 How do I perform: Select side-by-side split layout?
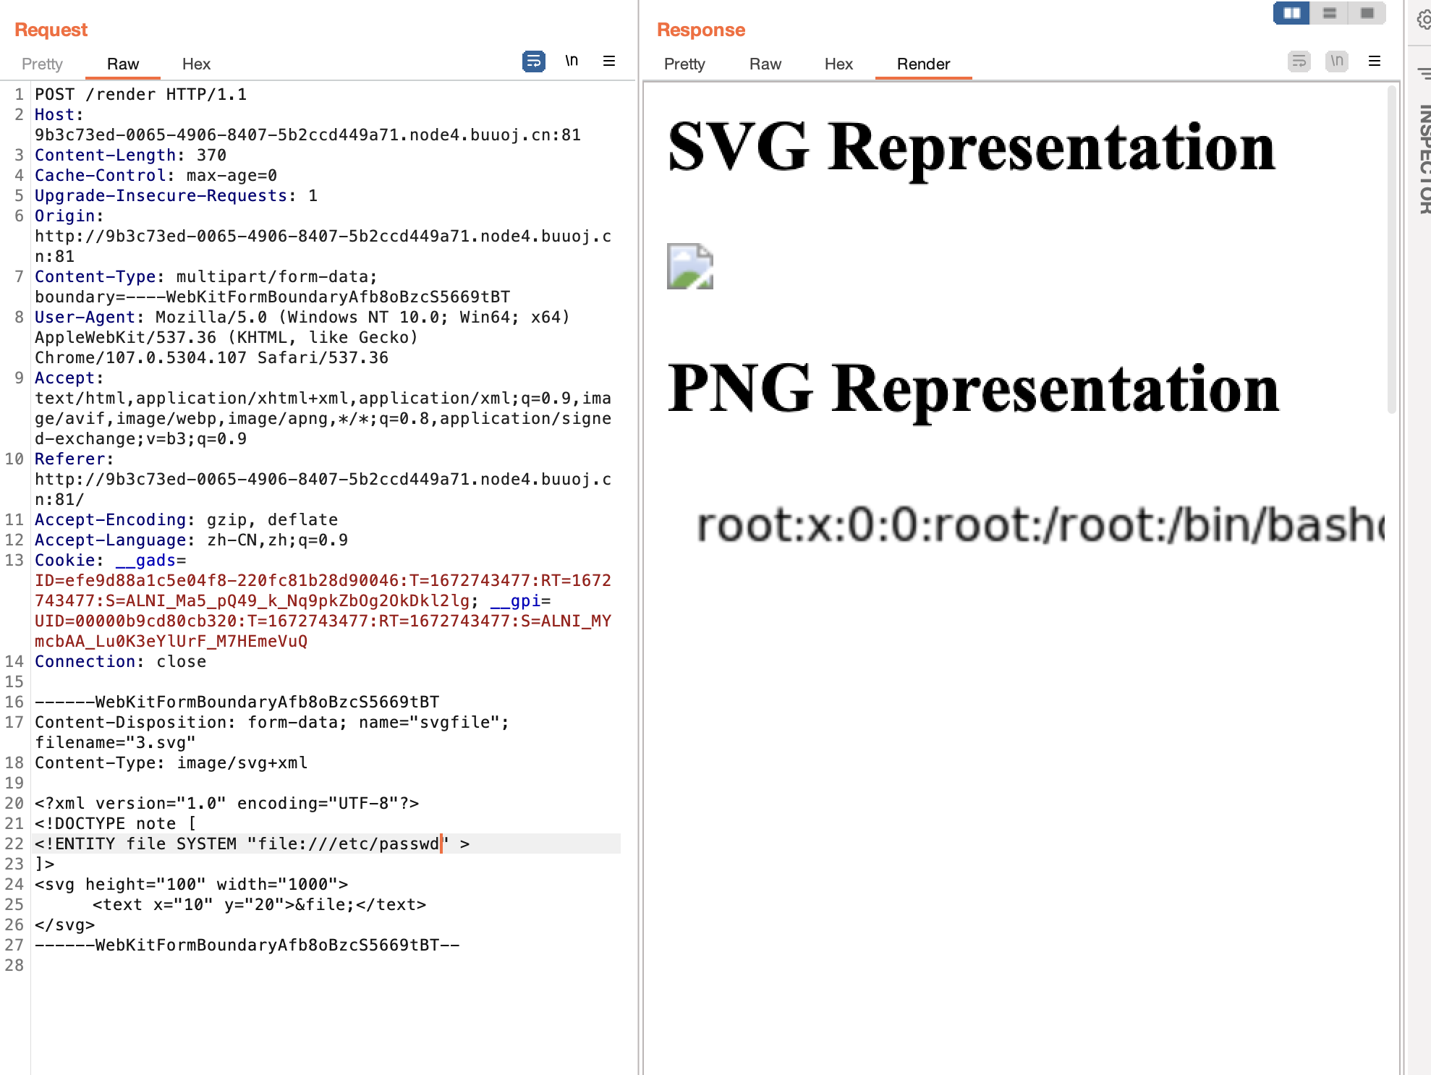1291,13
